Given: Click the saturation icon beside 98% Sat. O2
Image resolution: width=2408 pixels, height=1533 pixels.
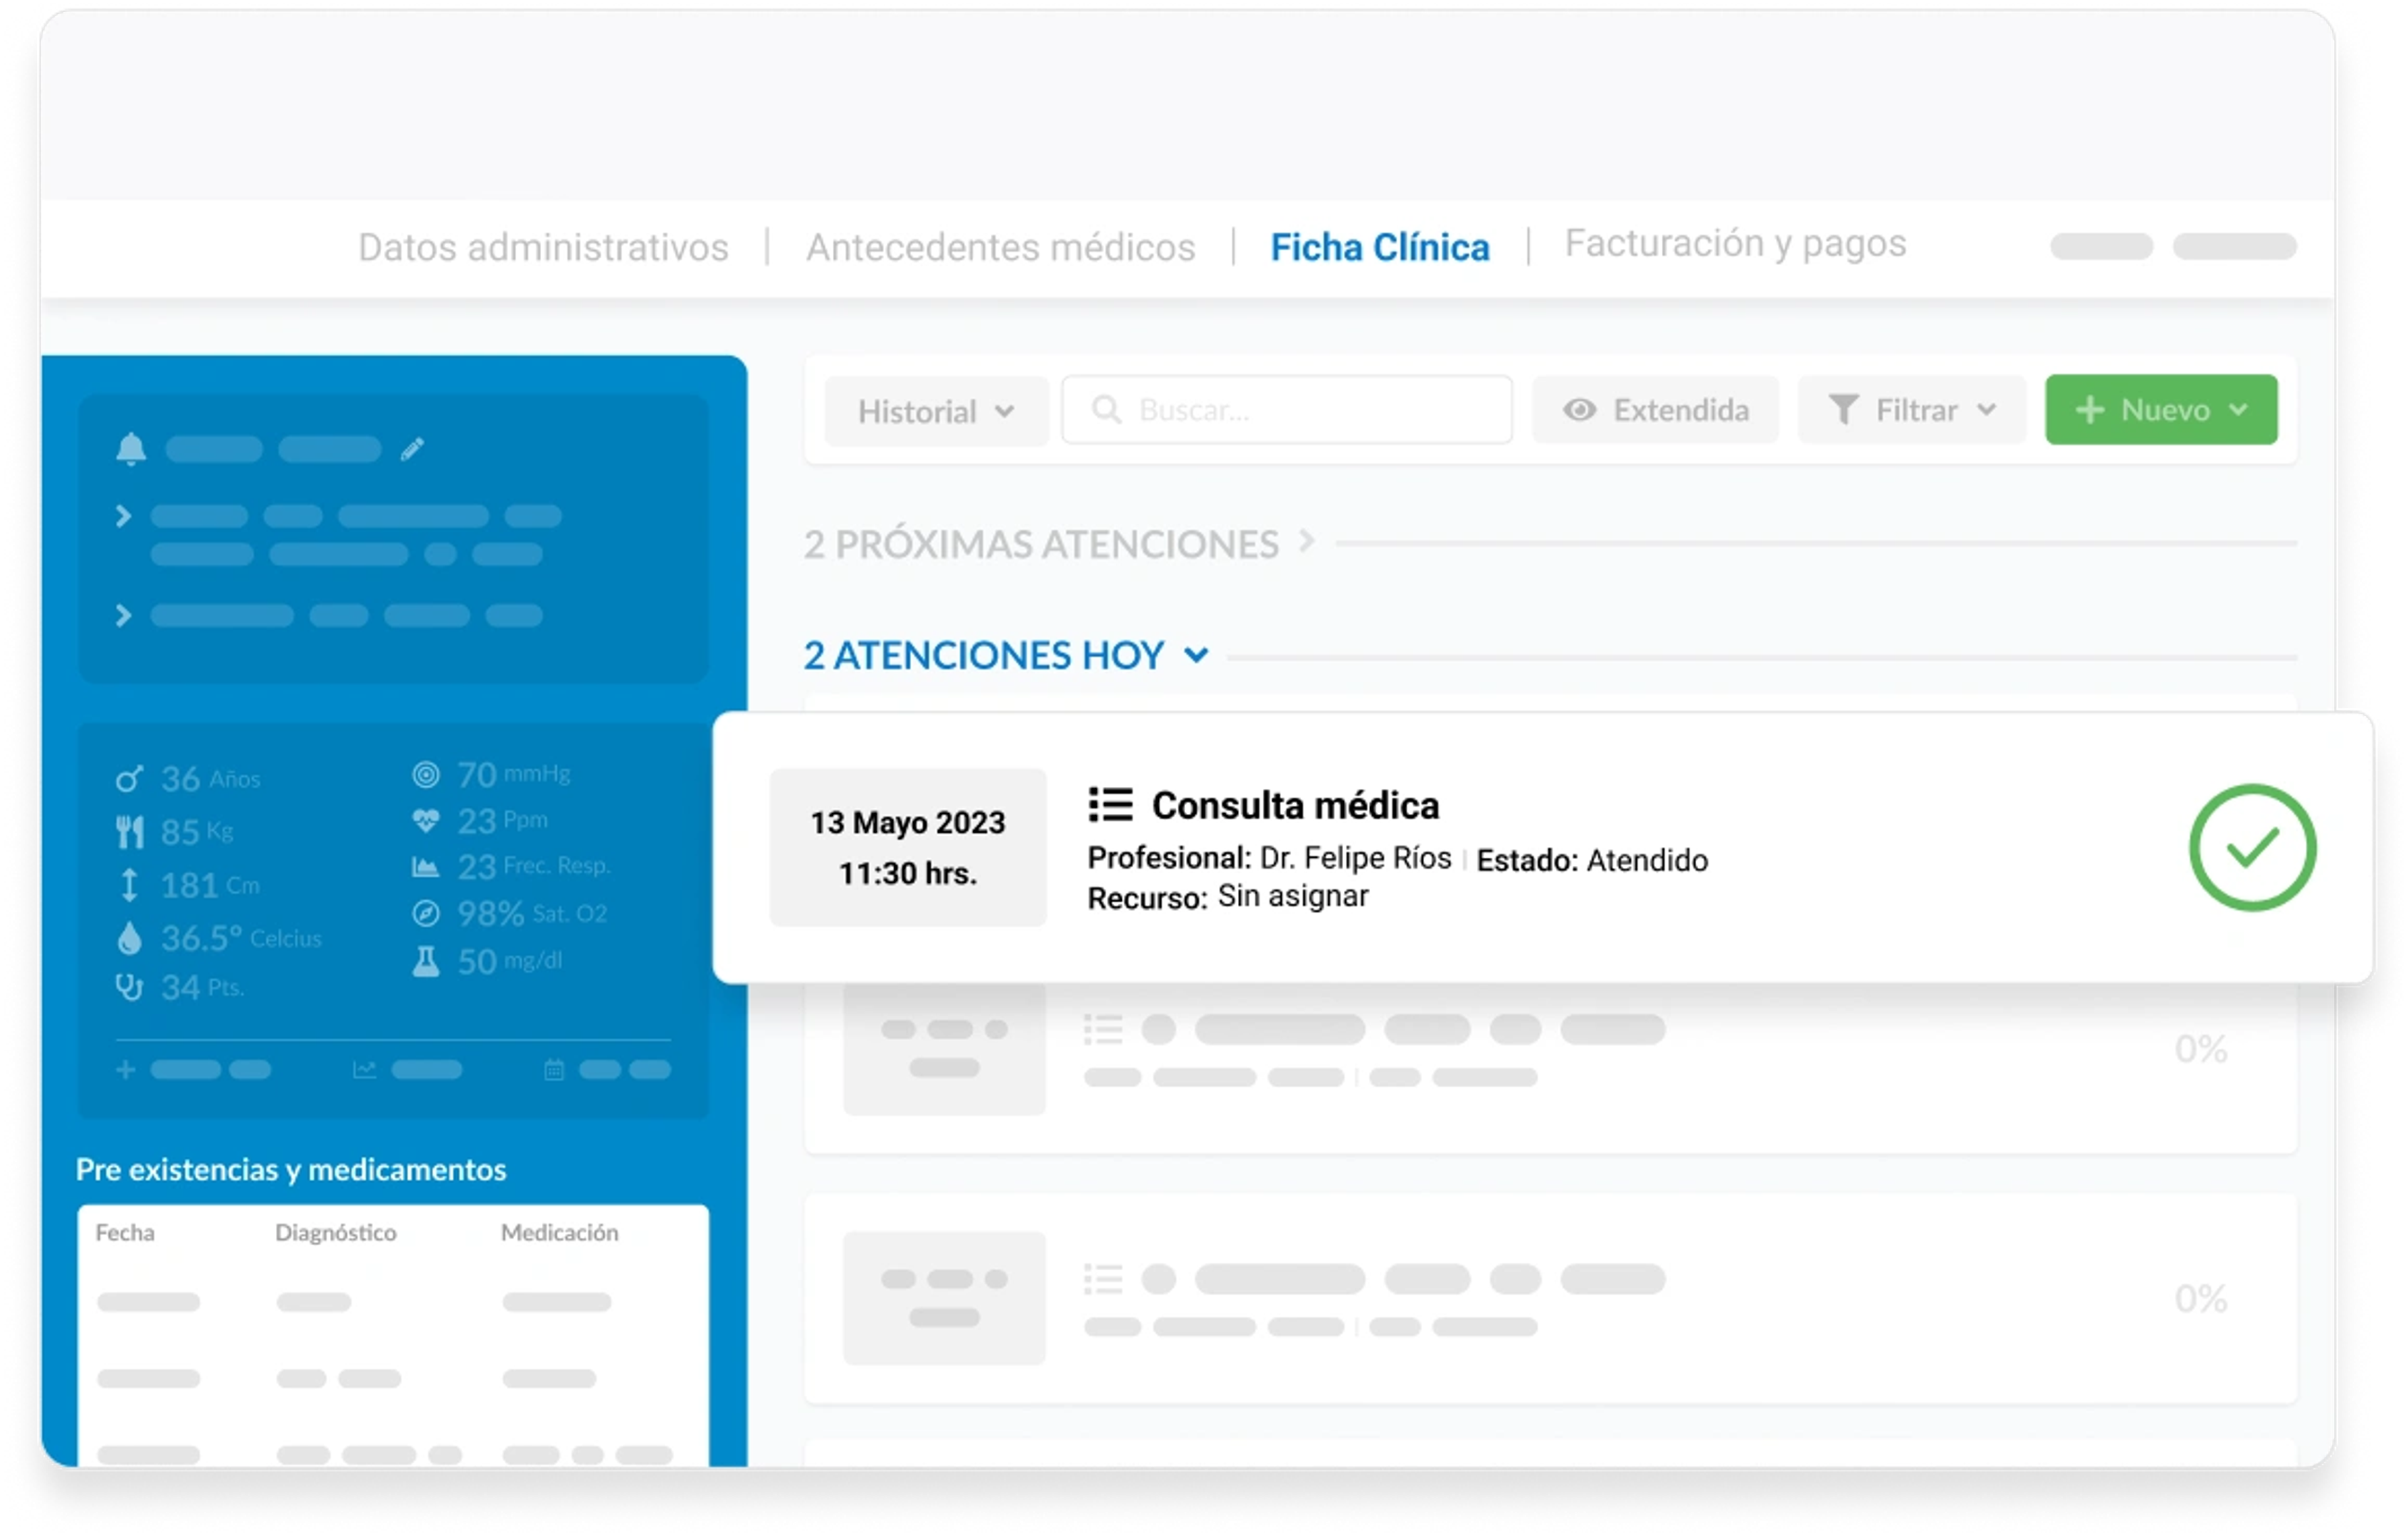Looking at the screenshot, I should pyautogui.click(x=426, y=914).
